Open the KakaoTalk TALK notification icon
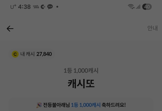The image size is (162, 111). 50,7
